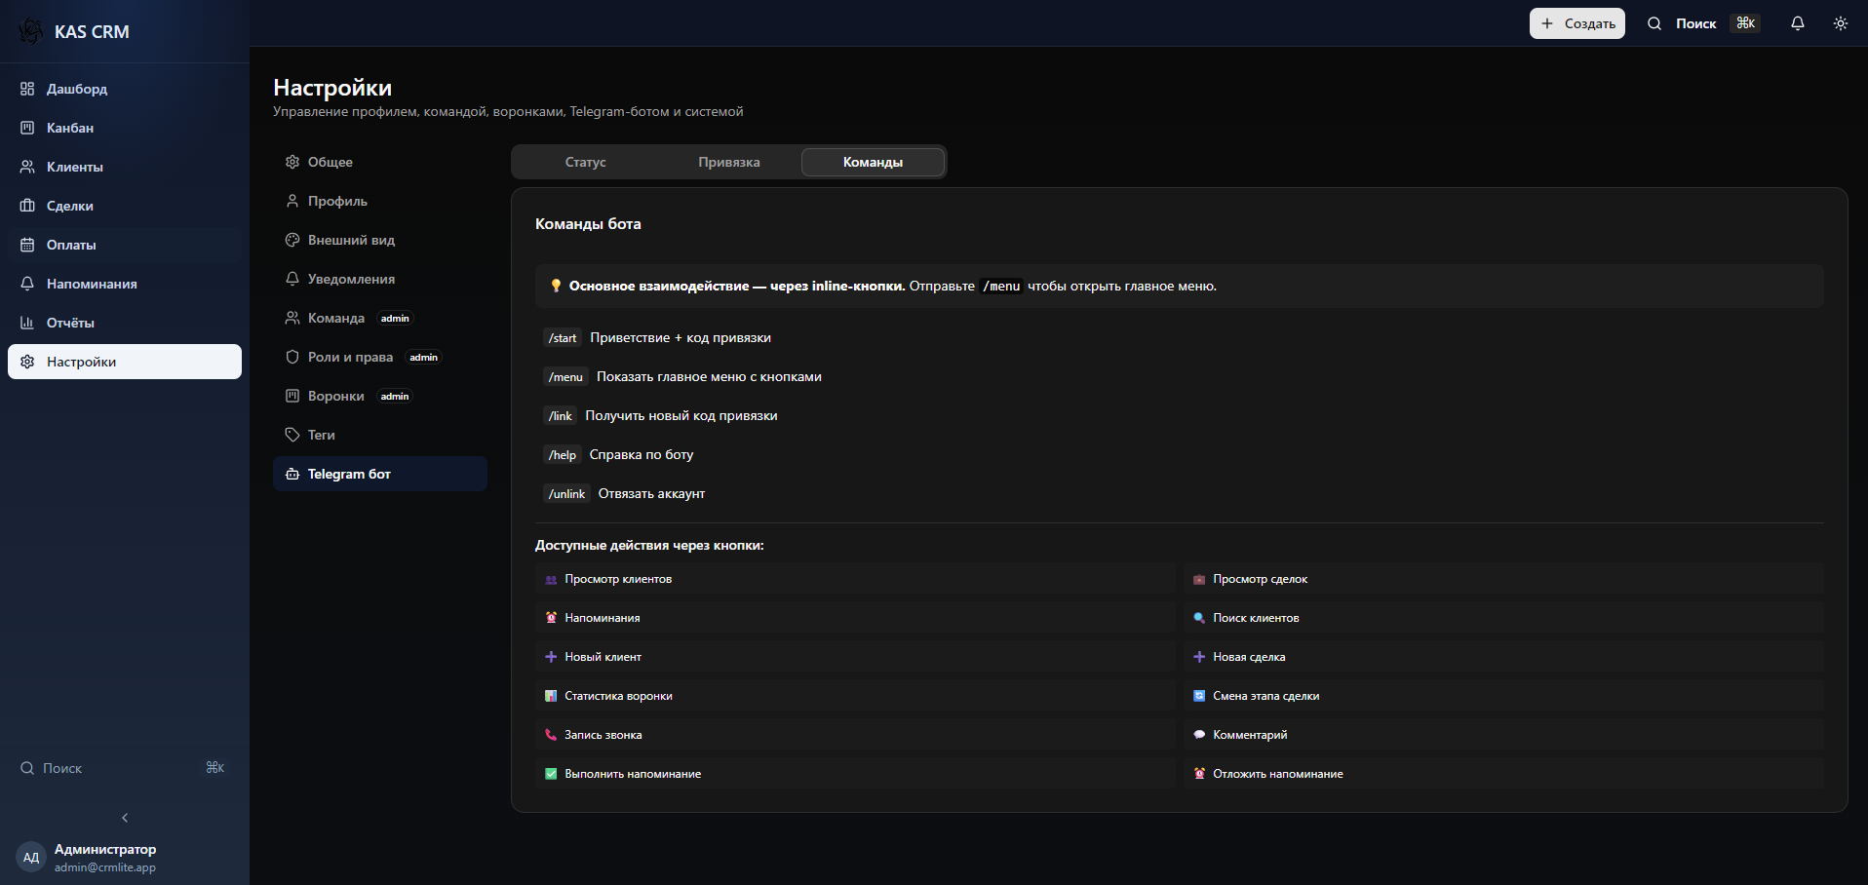This screenshot has height=885, width=1868.
Task: Click the Команды бота heading
Action: (x=588, y=224)
